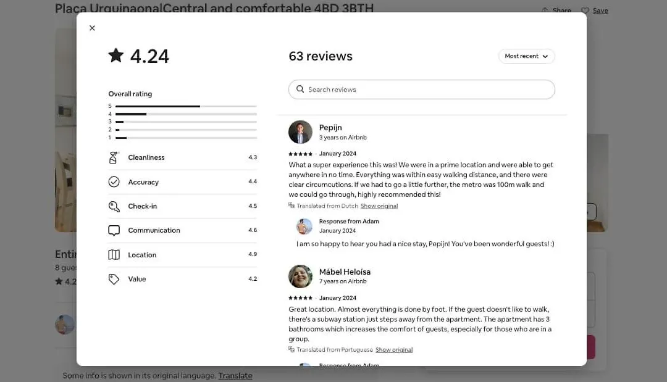667x382 pixels.
Task: Click host Adam's response avatar
Action: (304, 226)
